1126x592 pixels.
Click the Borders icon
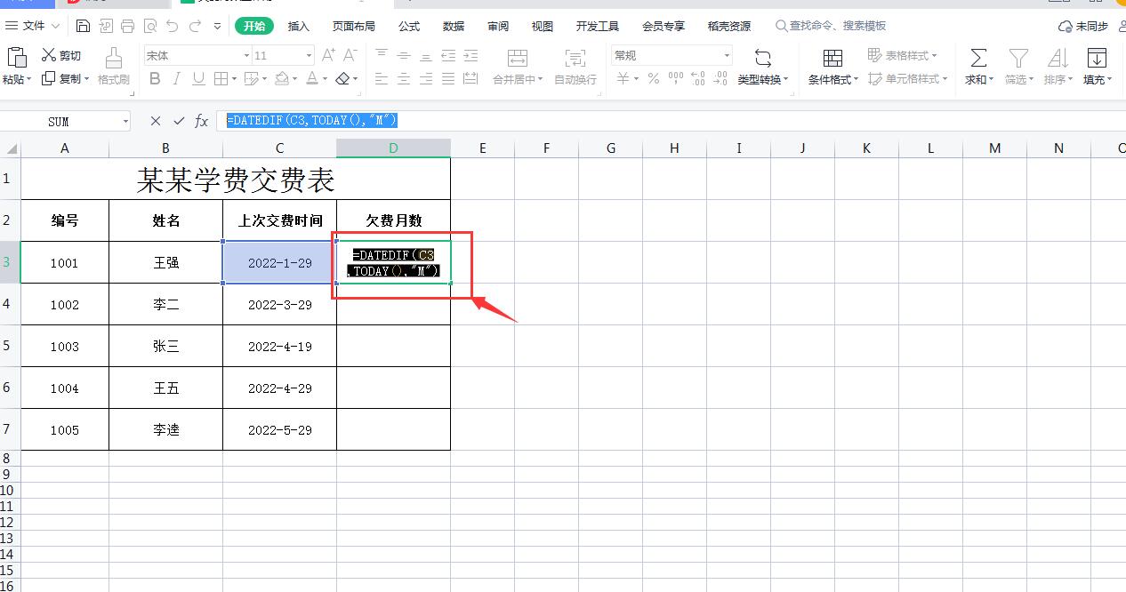pyautogui.click(x=222, y=79)
